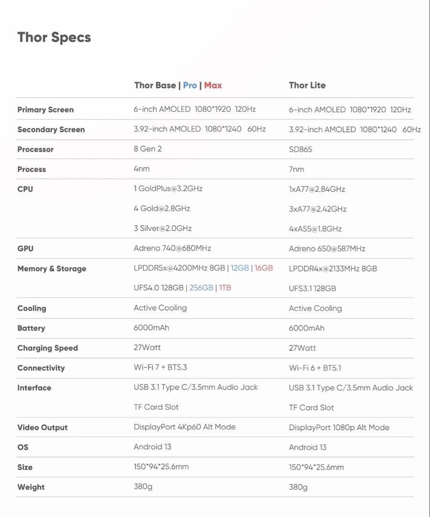The height and width of the screenshot is (517, 430).
Task: Click the red 1TB storage option
Action: tap(225, 288)
